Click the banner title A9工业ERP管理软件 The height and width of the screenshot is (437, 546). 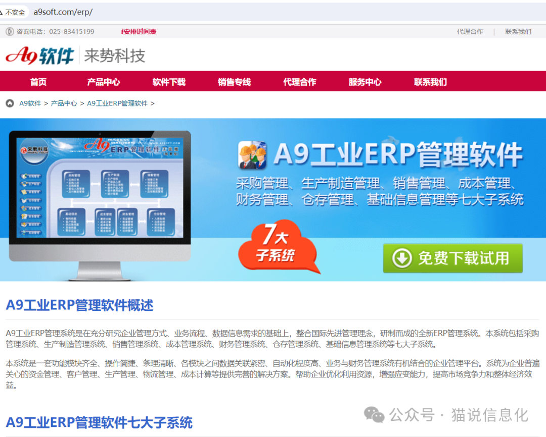point(398,154)
